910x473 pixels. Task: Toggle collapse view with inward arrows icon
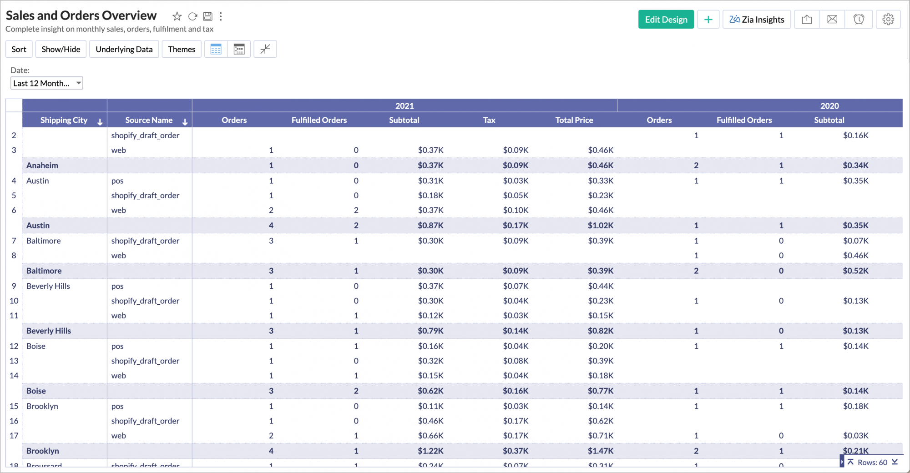[x=265, y=49]
